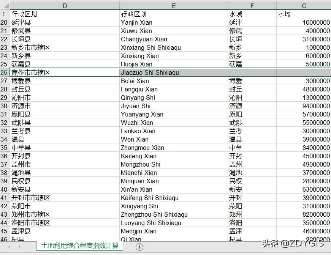Click the Zhengzhou Shi Shixiaqu cell
Image resolution: width=331 pixels, height=255 pixels.
point(174,214)
